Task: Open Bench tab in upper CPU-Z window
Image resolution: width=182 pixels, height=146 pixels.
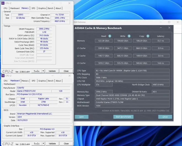Action: tap(50, 8)
